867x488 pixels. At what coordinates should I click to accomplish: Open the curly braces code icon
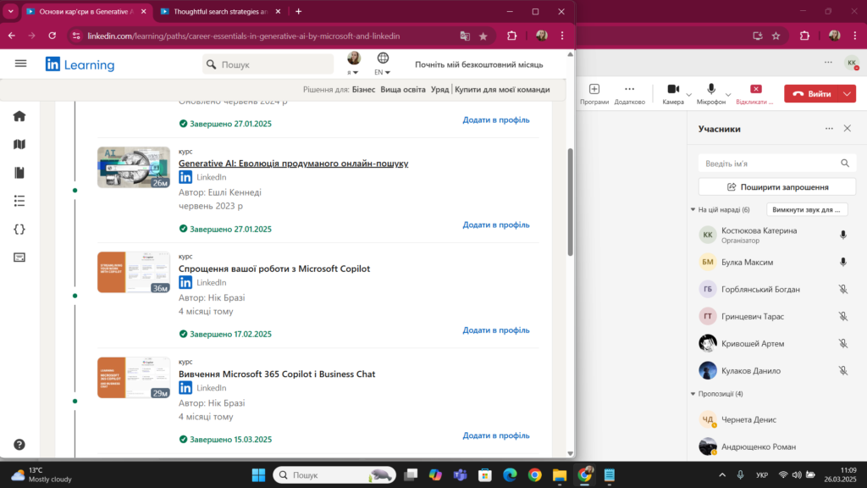coord(19,229)
